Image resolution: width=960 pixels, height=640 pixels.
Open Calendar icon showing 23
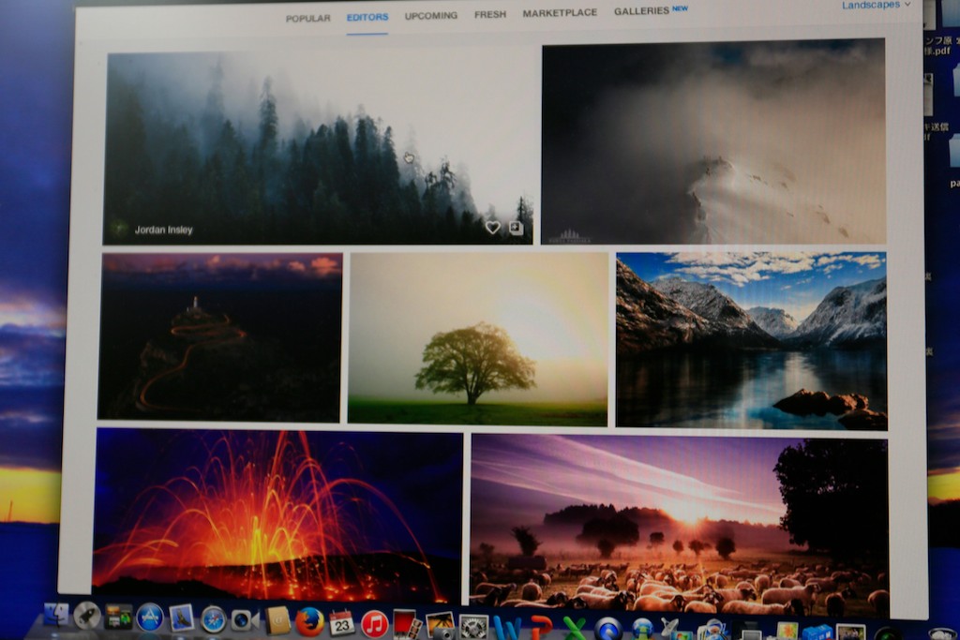click(341, 623)
